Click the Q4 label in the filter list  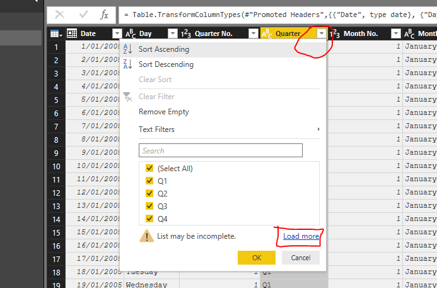162,219
